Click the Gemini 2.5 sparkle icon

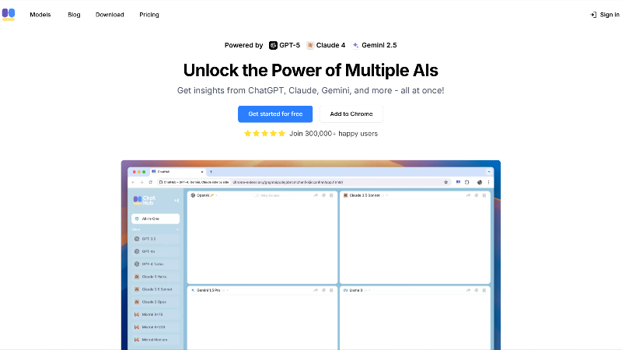pyautogui.click(x=355, y=45)
